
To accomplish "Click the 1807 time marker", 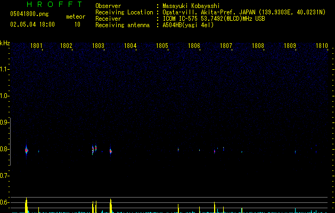I will coord(226,46).
